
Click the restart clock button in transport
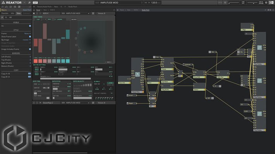(146, 3)
